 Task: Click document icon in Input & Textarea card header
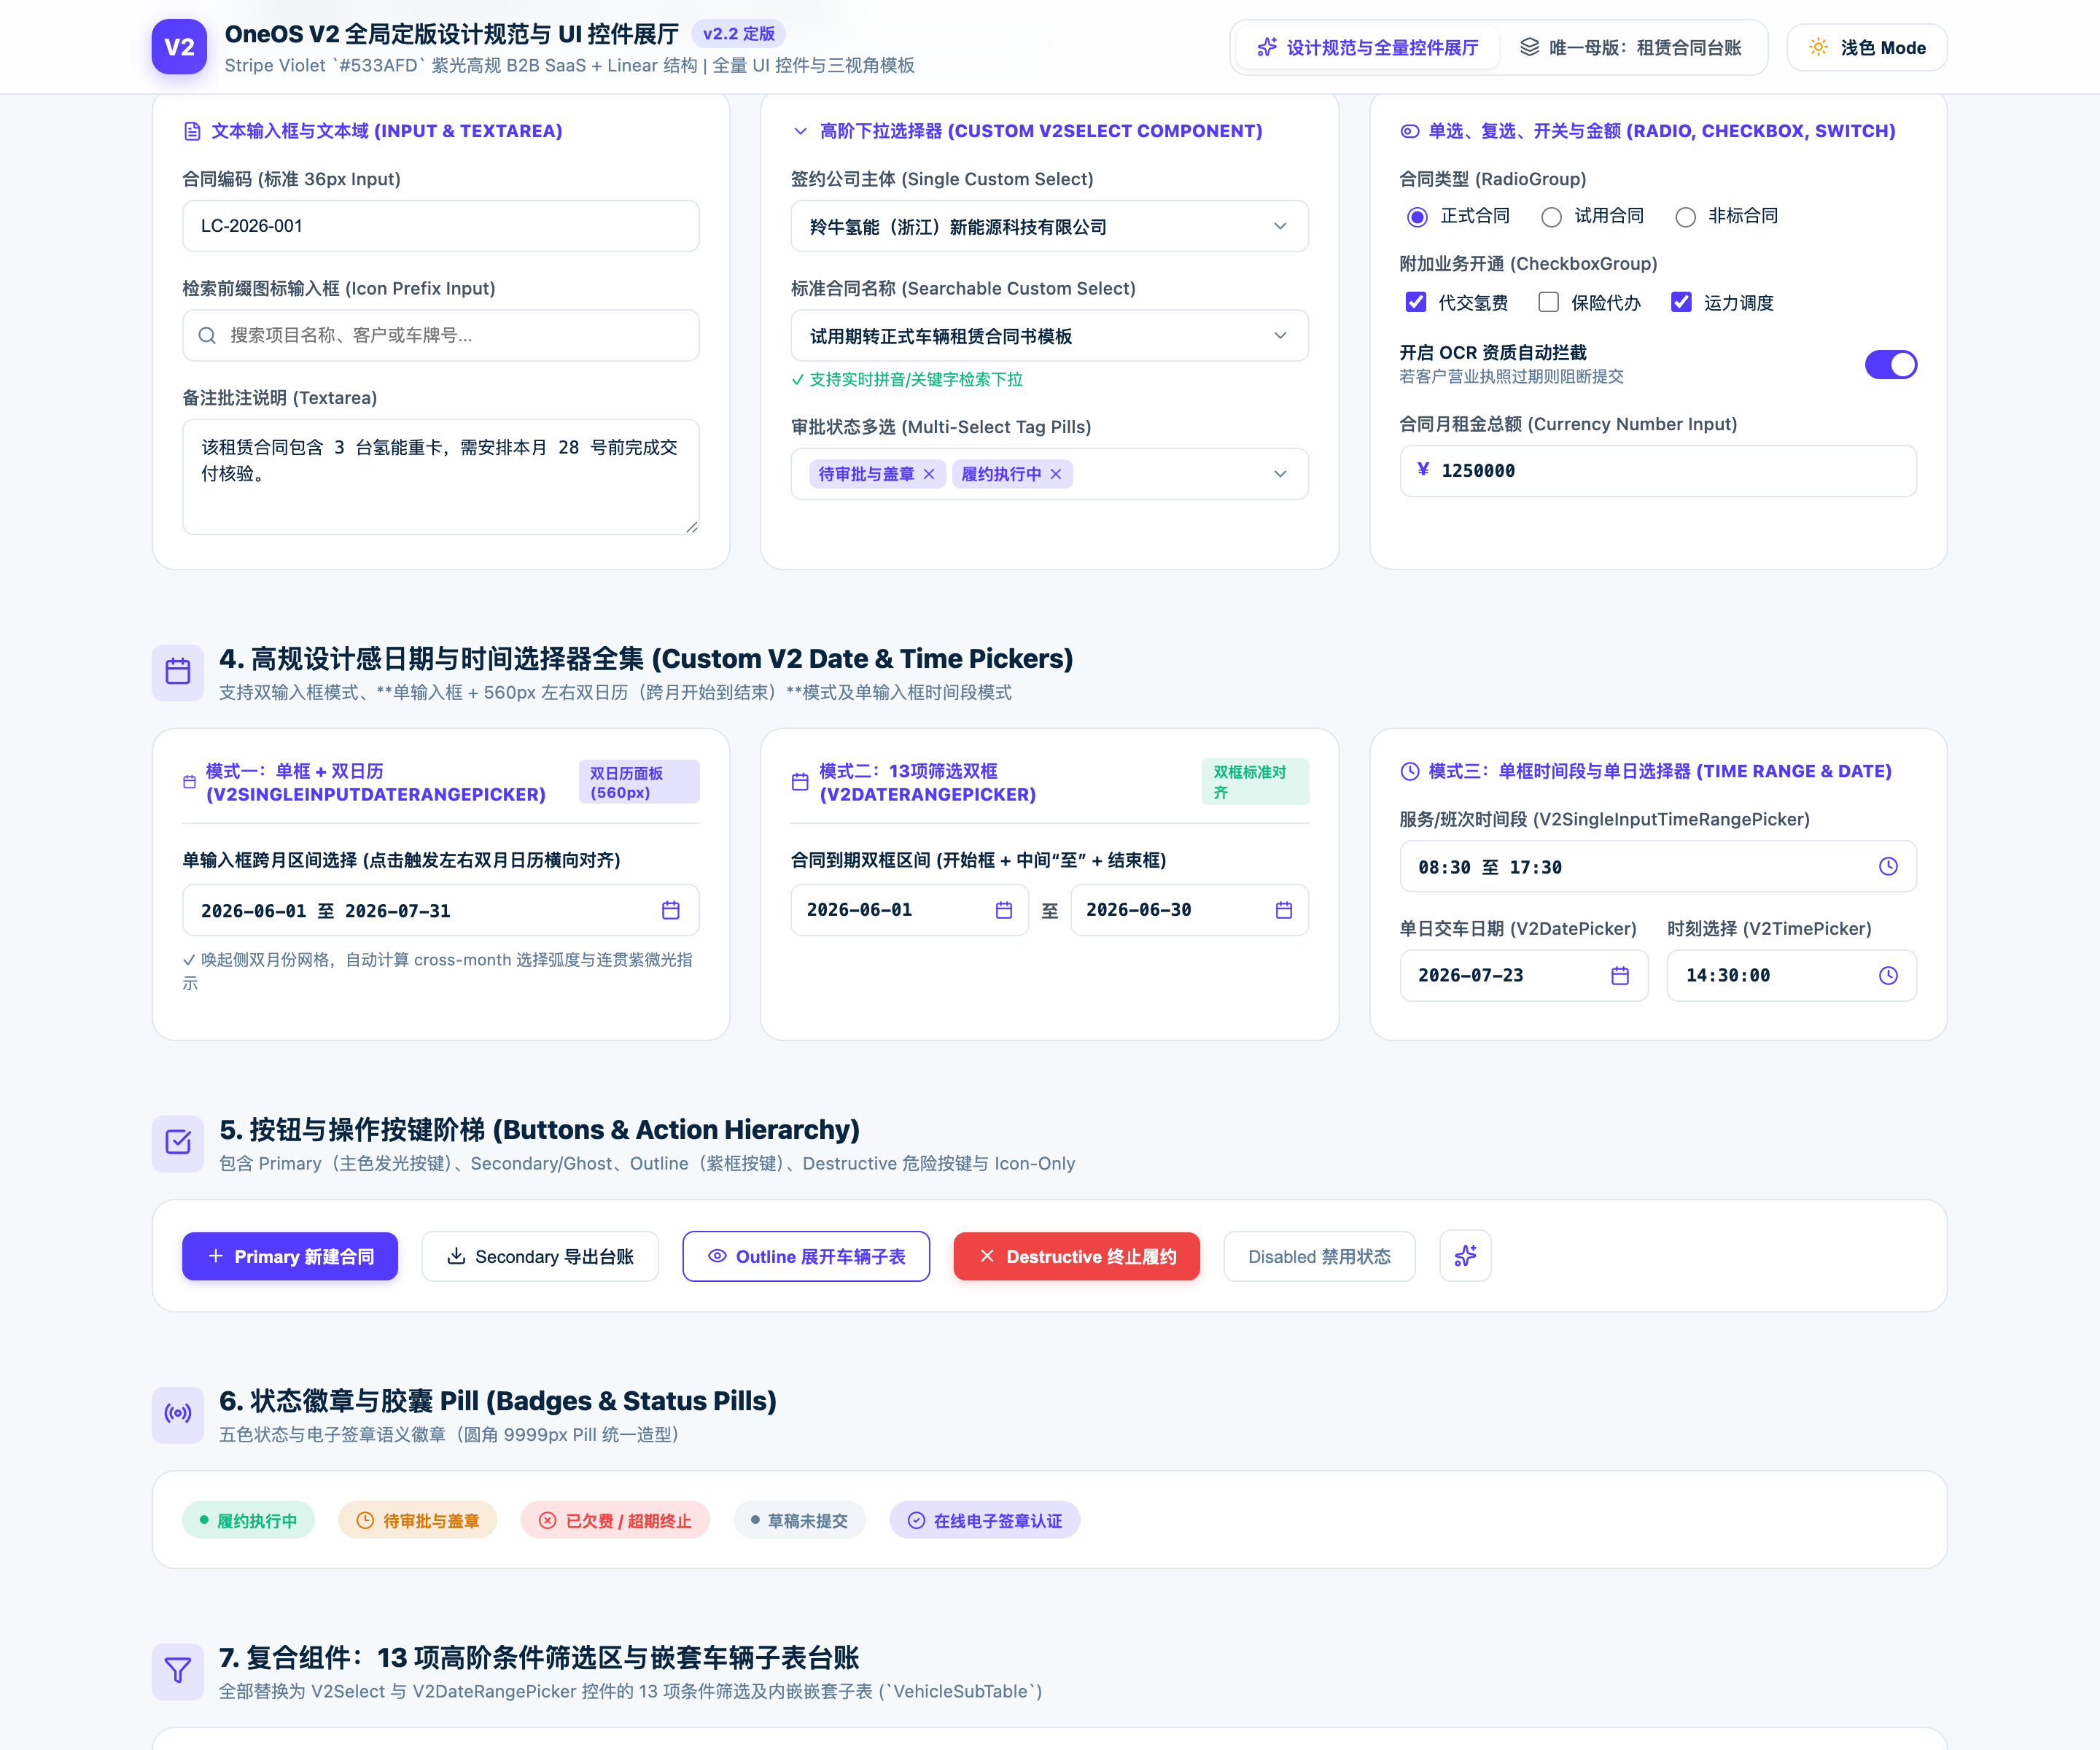(193, 131)
